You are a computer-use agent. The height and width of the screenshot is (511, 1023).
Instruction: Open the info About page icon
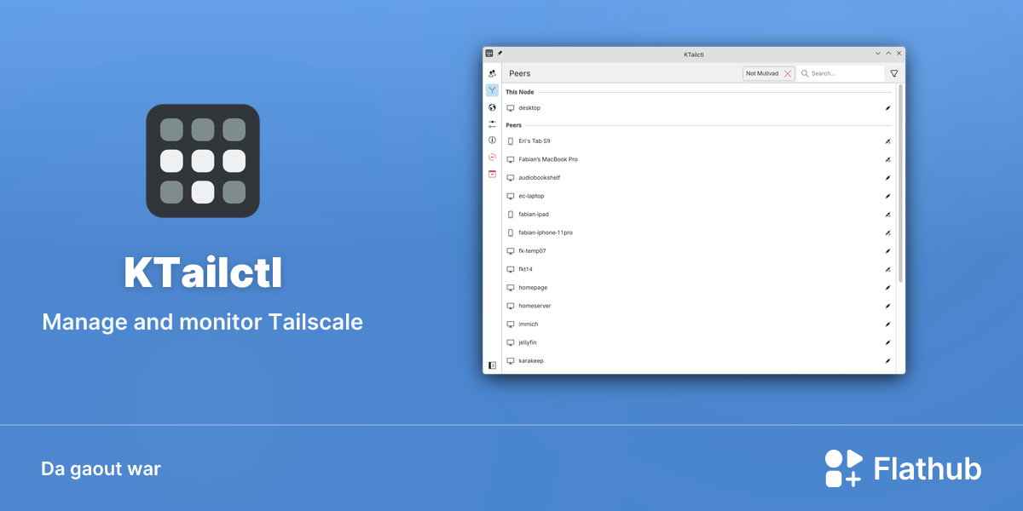click(492, 140)
